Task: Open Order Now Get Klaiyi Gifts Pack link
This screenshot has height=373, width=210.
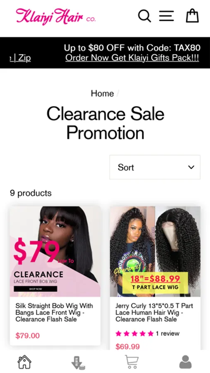Action: [x=132, y=58]
